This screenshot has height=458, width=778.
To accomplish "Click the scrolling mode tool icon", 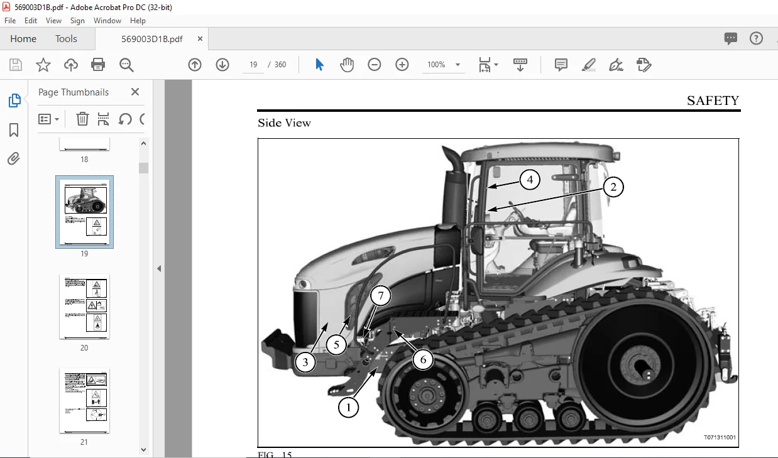I will [520, 65].
